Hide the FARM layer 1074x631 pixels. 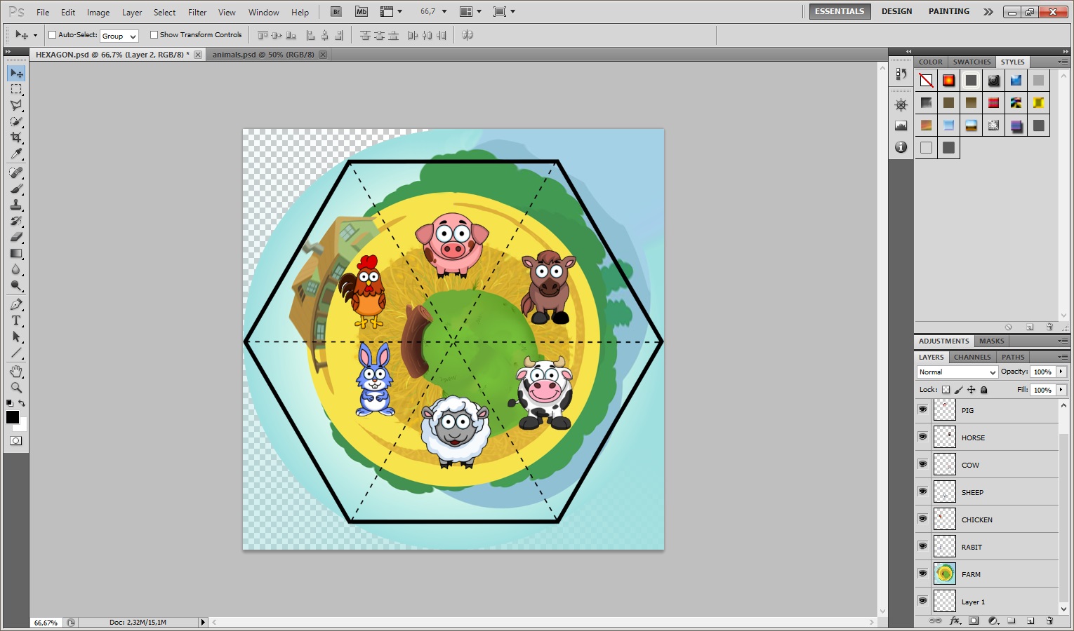coord(922,574)
